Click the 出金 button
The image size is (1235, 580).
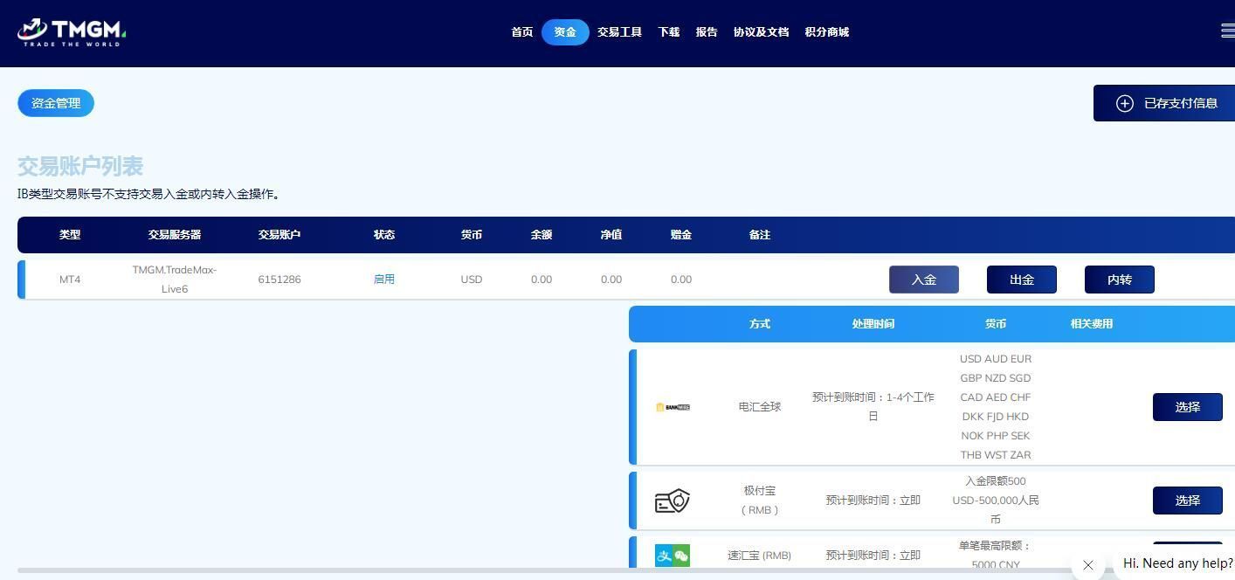1021,280
